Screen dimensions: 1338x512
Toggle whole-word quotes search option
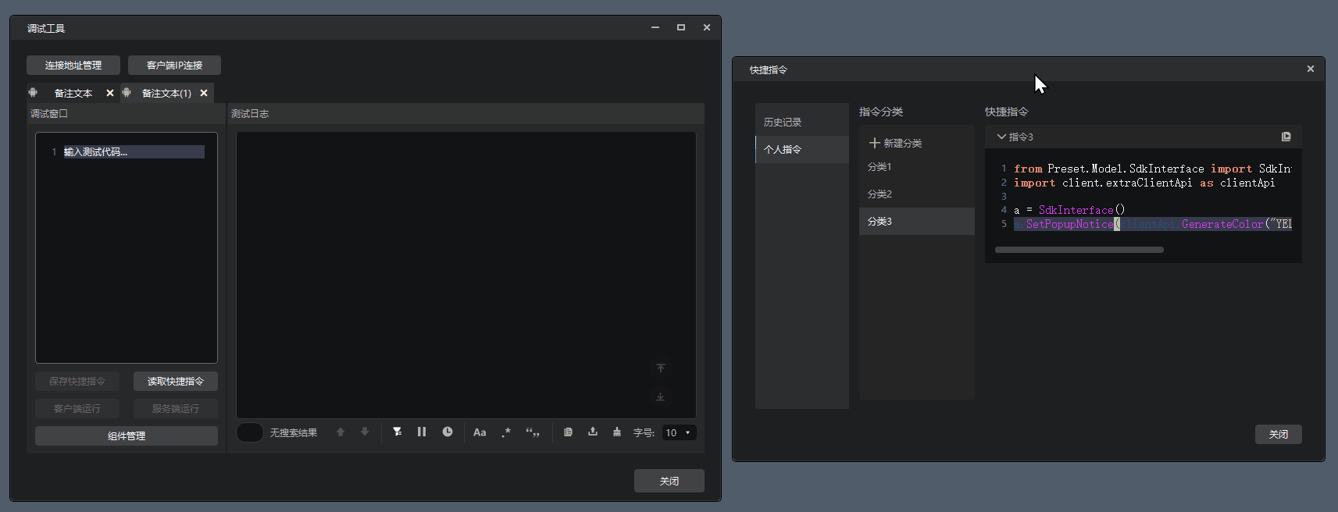533,432
